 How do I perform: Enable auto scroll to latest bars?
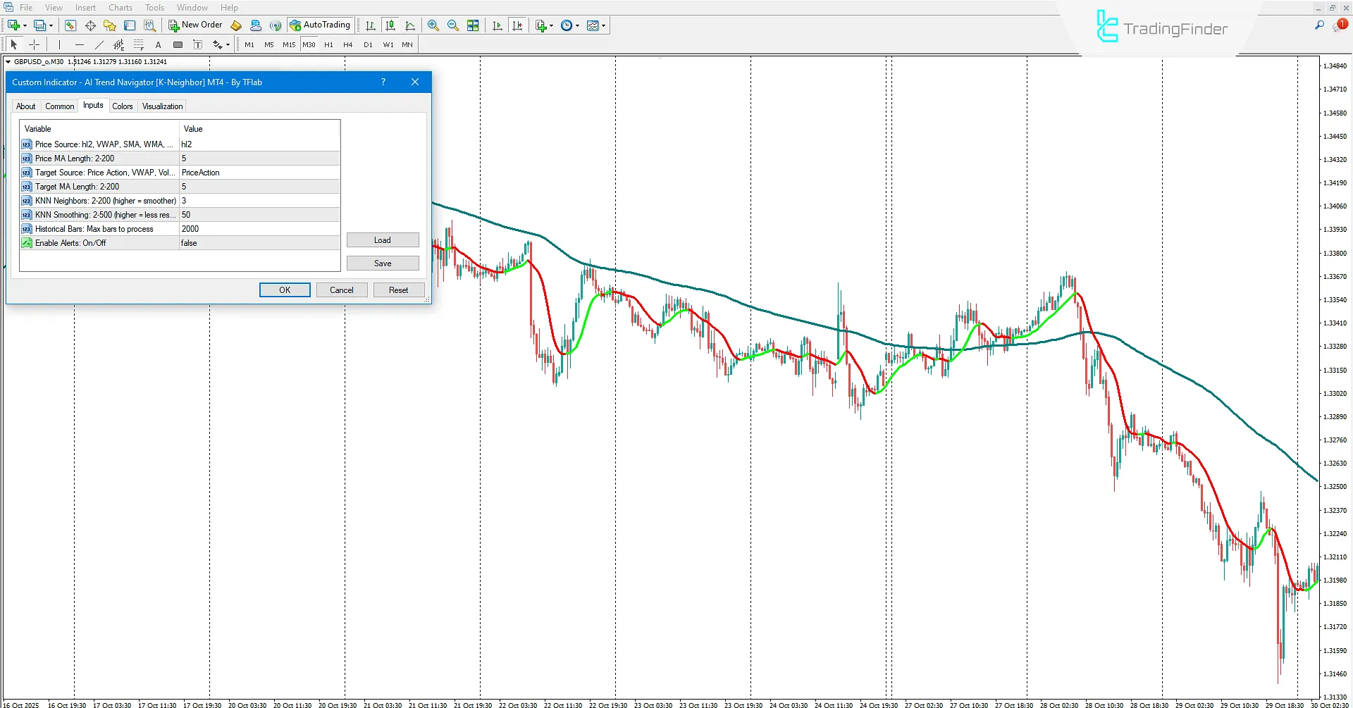click(496, 25)
